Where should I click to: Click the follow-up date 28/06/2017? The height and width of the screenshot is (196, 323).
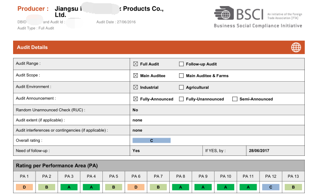click(x=259, y=151)
